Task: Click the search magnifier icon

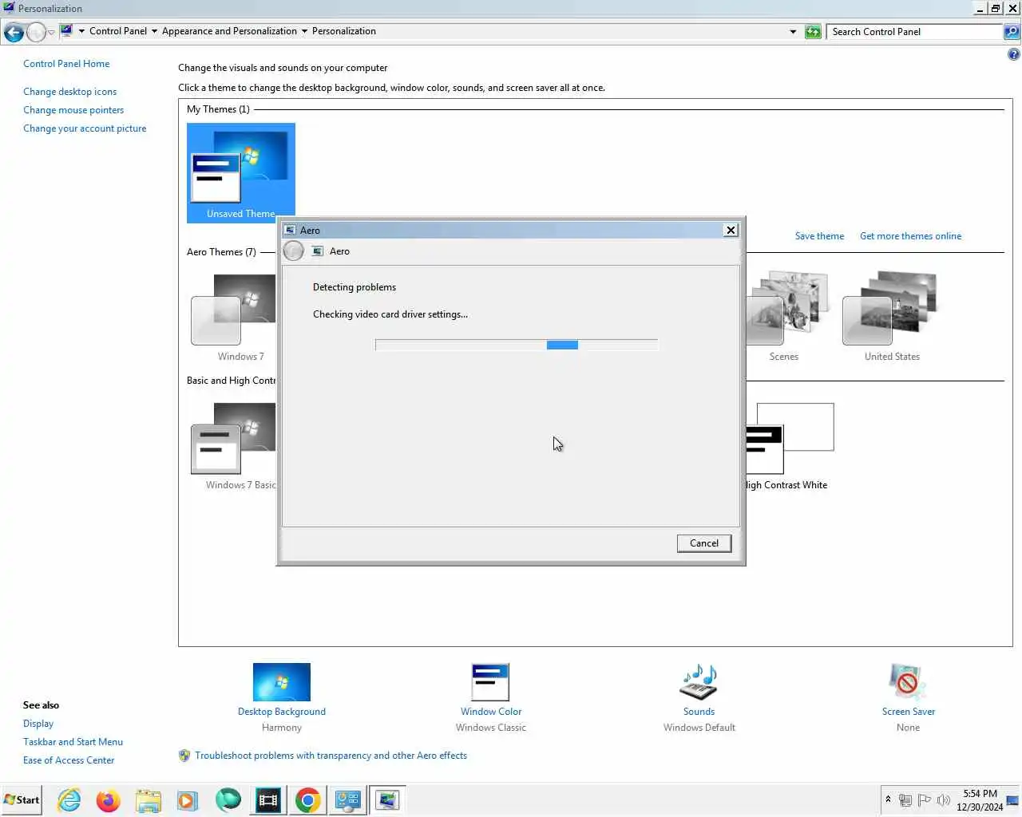Action: [x=1012, y=32]
